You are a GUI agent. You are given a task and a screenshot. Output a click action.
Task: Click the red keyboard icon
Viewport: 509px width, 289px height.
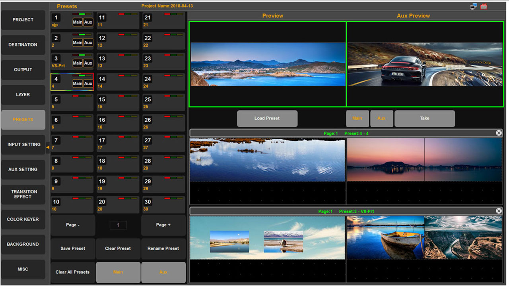tap(484, 6)
